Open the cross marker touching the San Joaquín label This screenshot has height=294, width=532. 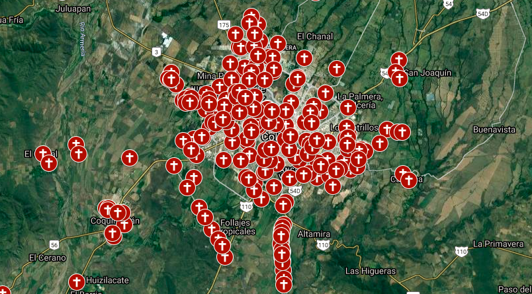(x=400, y=78)
